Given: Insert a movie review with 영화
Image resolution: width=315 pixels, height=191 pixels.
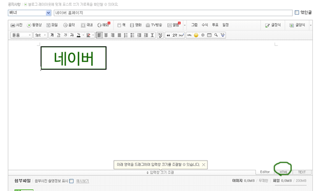Looking at the screenshot, I should click(136, 25).
